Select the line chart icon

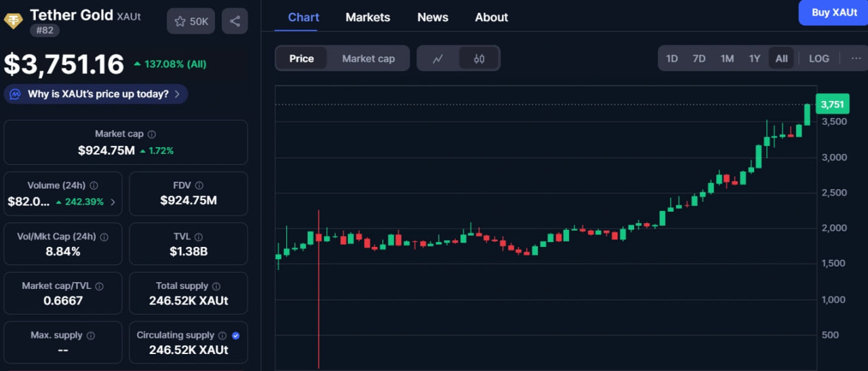click(x=438, y=58)
